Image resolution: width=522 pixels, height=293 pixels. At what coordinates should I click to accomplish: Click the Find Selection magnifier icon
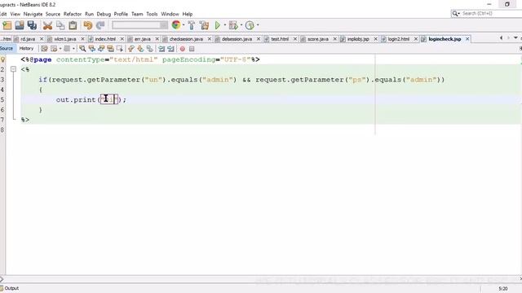click(x=82, y=49)
